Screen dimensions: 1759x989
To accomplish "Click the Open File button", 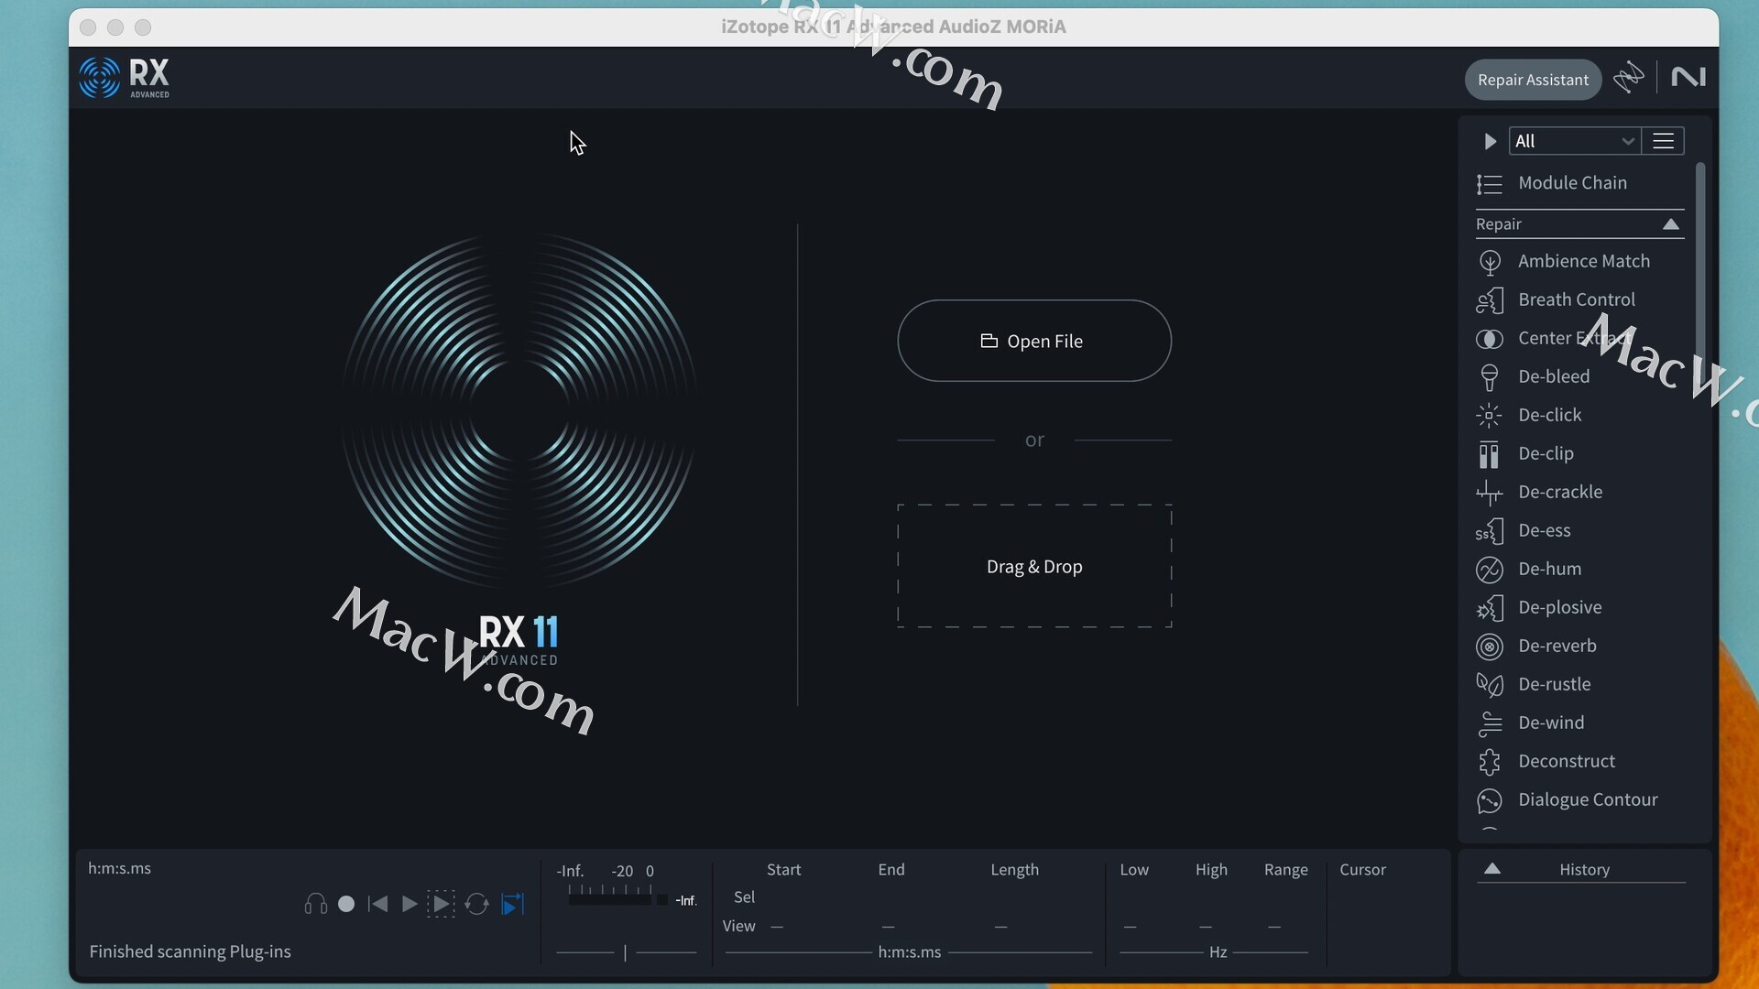I will 1033,341.
